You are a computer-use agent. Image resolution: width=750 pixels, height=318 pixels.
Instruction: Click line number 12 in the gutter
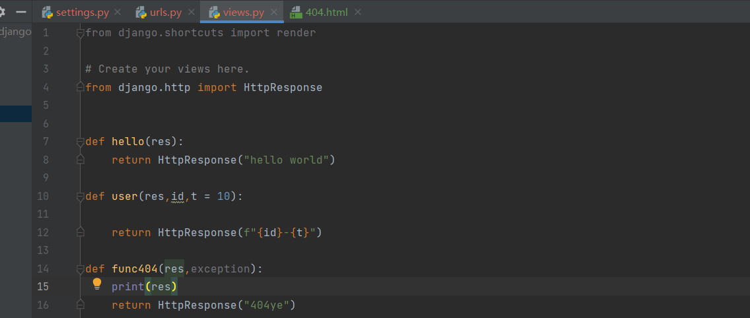click(43, 233)
